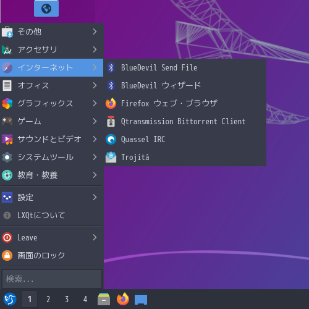Switch to workspace 4
The width and height of the screenshot is (309, 309).
click(85, 299)
